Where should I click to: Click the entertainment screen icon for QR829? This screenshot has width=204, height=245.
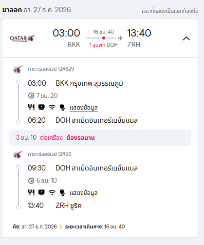pyautogui.click(x=41, y=107)
